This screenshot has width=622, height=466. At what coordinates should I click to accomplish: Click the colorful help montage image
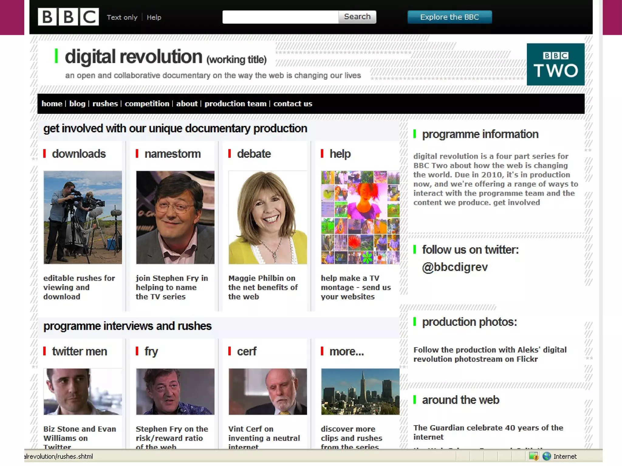point(360,217)
